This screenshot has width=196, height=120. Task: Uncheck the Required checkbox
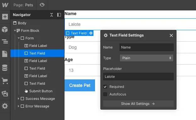pos(105,87)
